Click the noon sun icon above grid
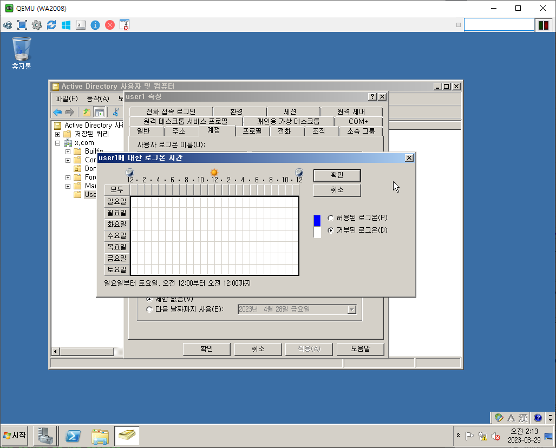The image size is (556, 448). click(x=214, y=172)
